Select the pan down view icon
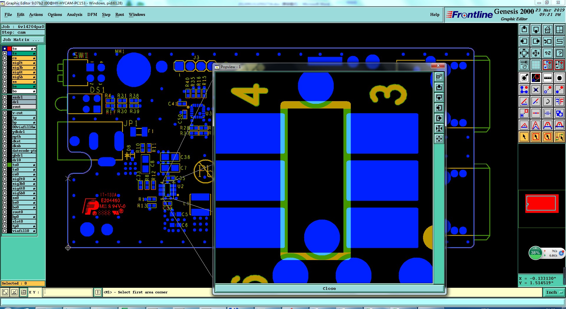Screen dimensions: 566x309 coord(536,29)
